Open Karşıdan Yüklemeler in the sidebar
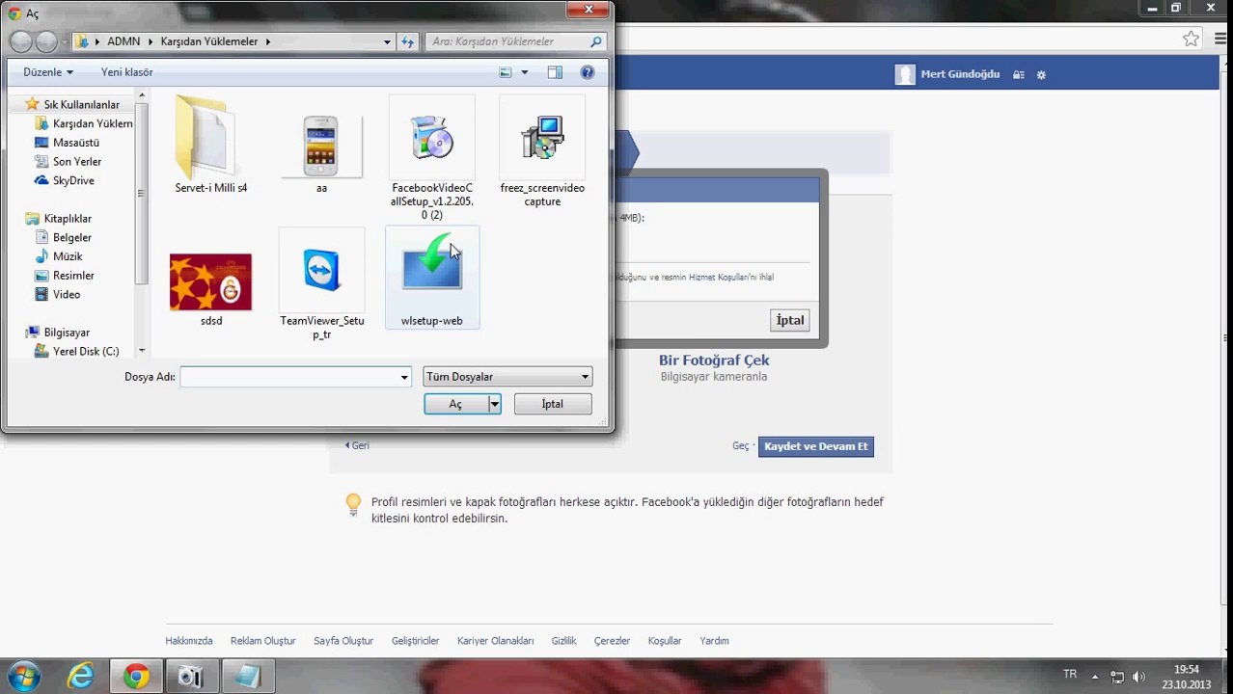 coord(84,123)
